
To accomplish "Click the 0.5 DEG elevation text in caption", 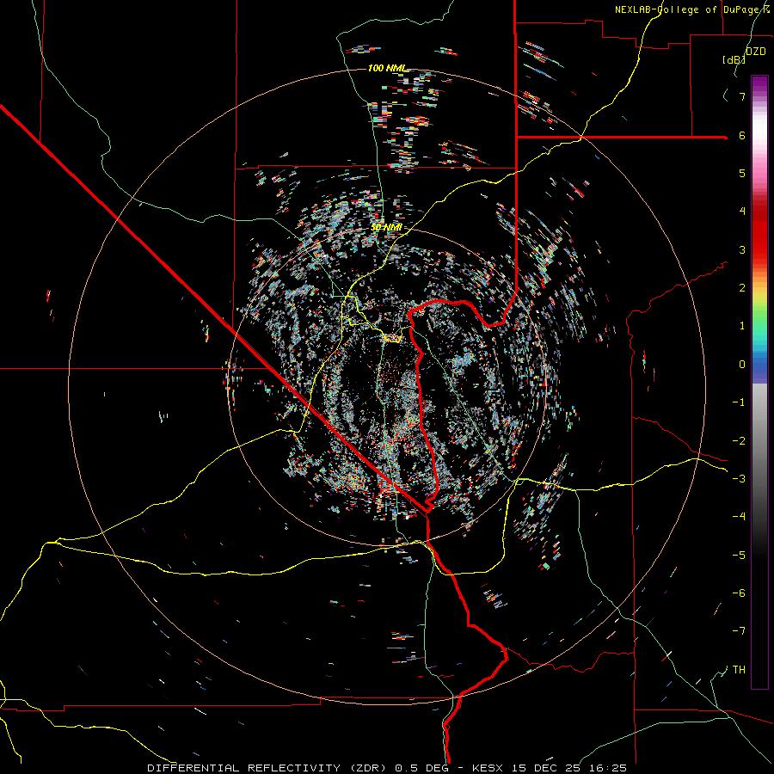I will tap(421, 766).
